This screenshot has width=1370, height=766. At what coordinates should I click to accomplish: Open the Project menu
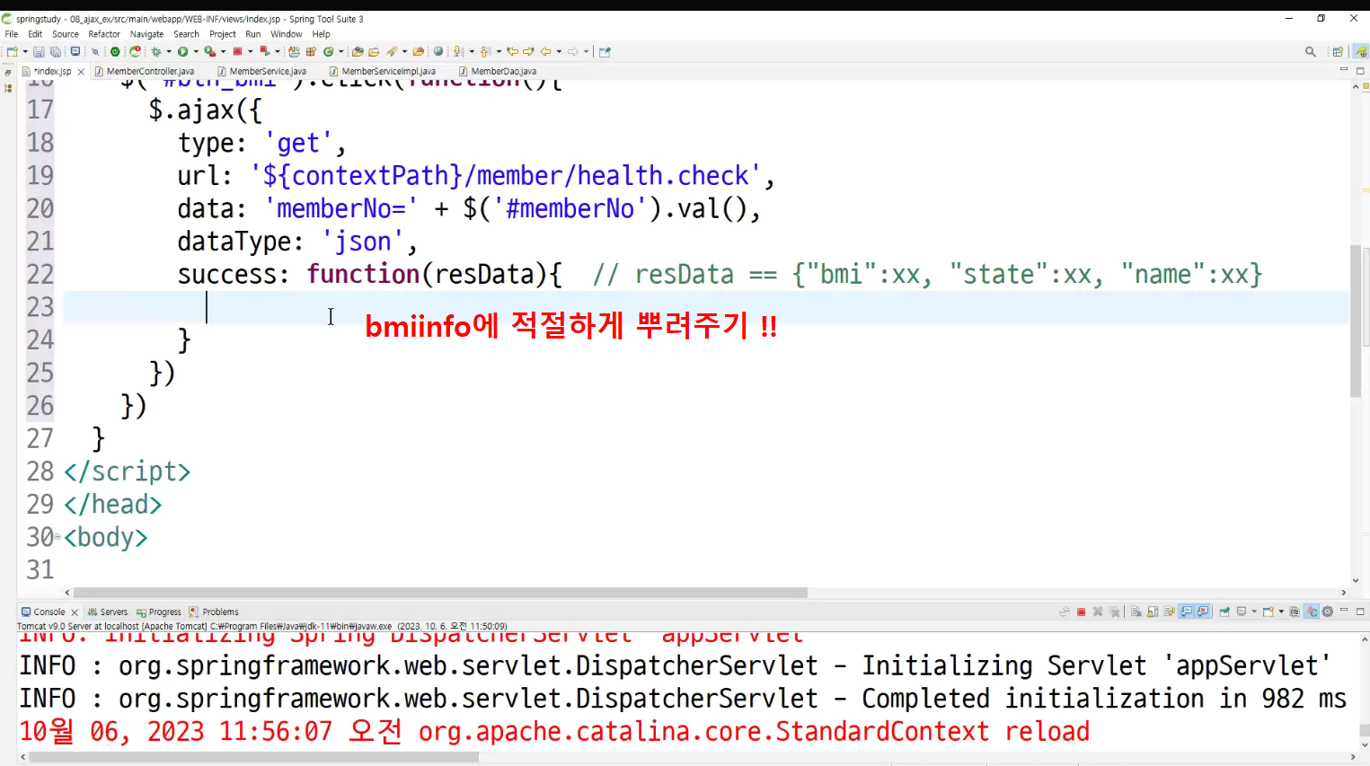[223, 34]
